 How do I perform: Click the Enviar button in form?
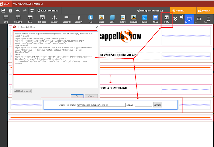(158, 105)
